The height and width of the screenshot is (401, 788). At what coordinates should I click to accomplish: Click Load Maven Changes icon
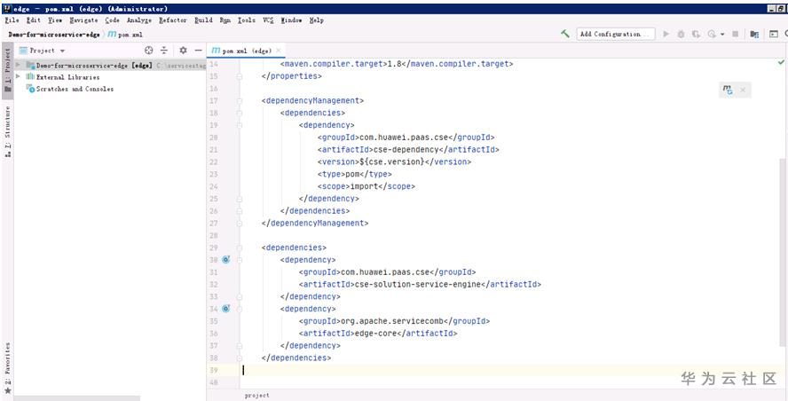coord(727,90)
